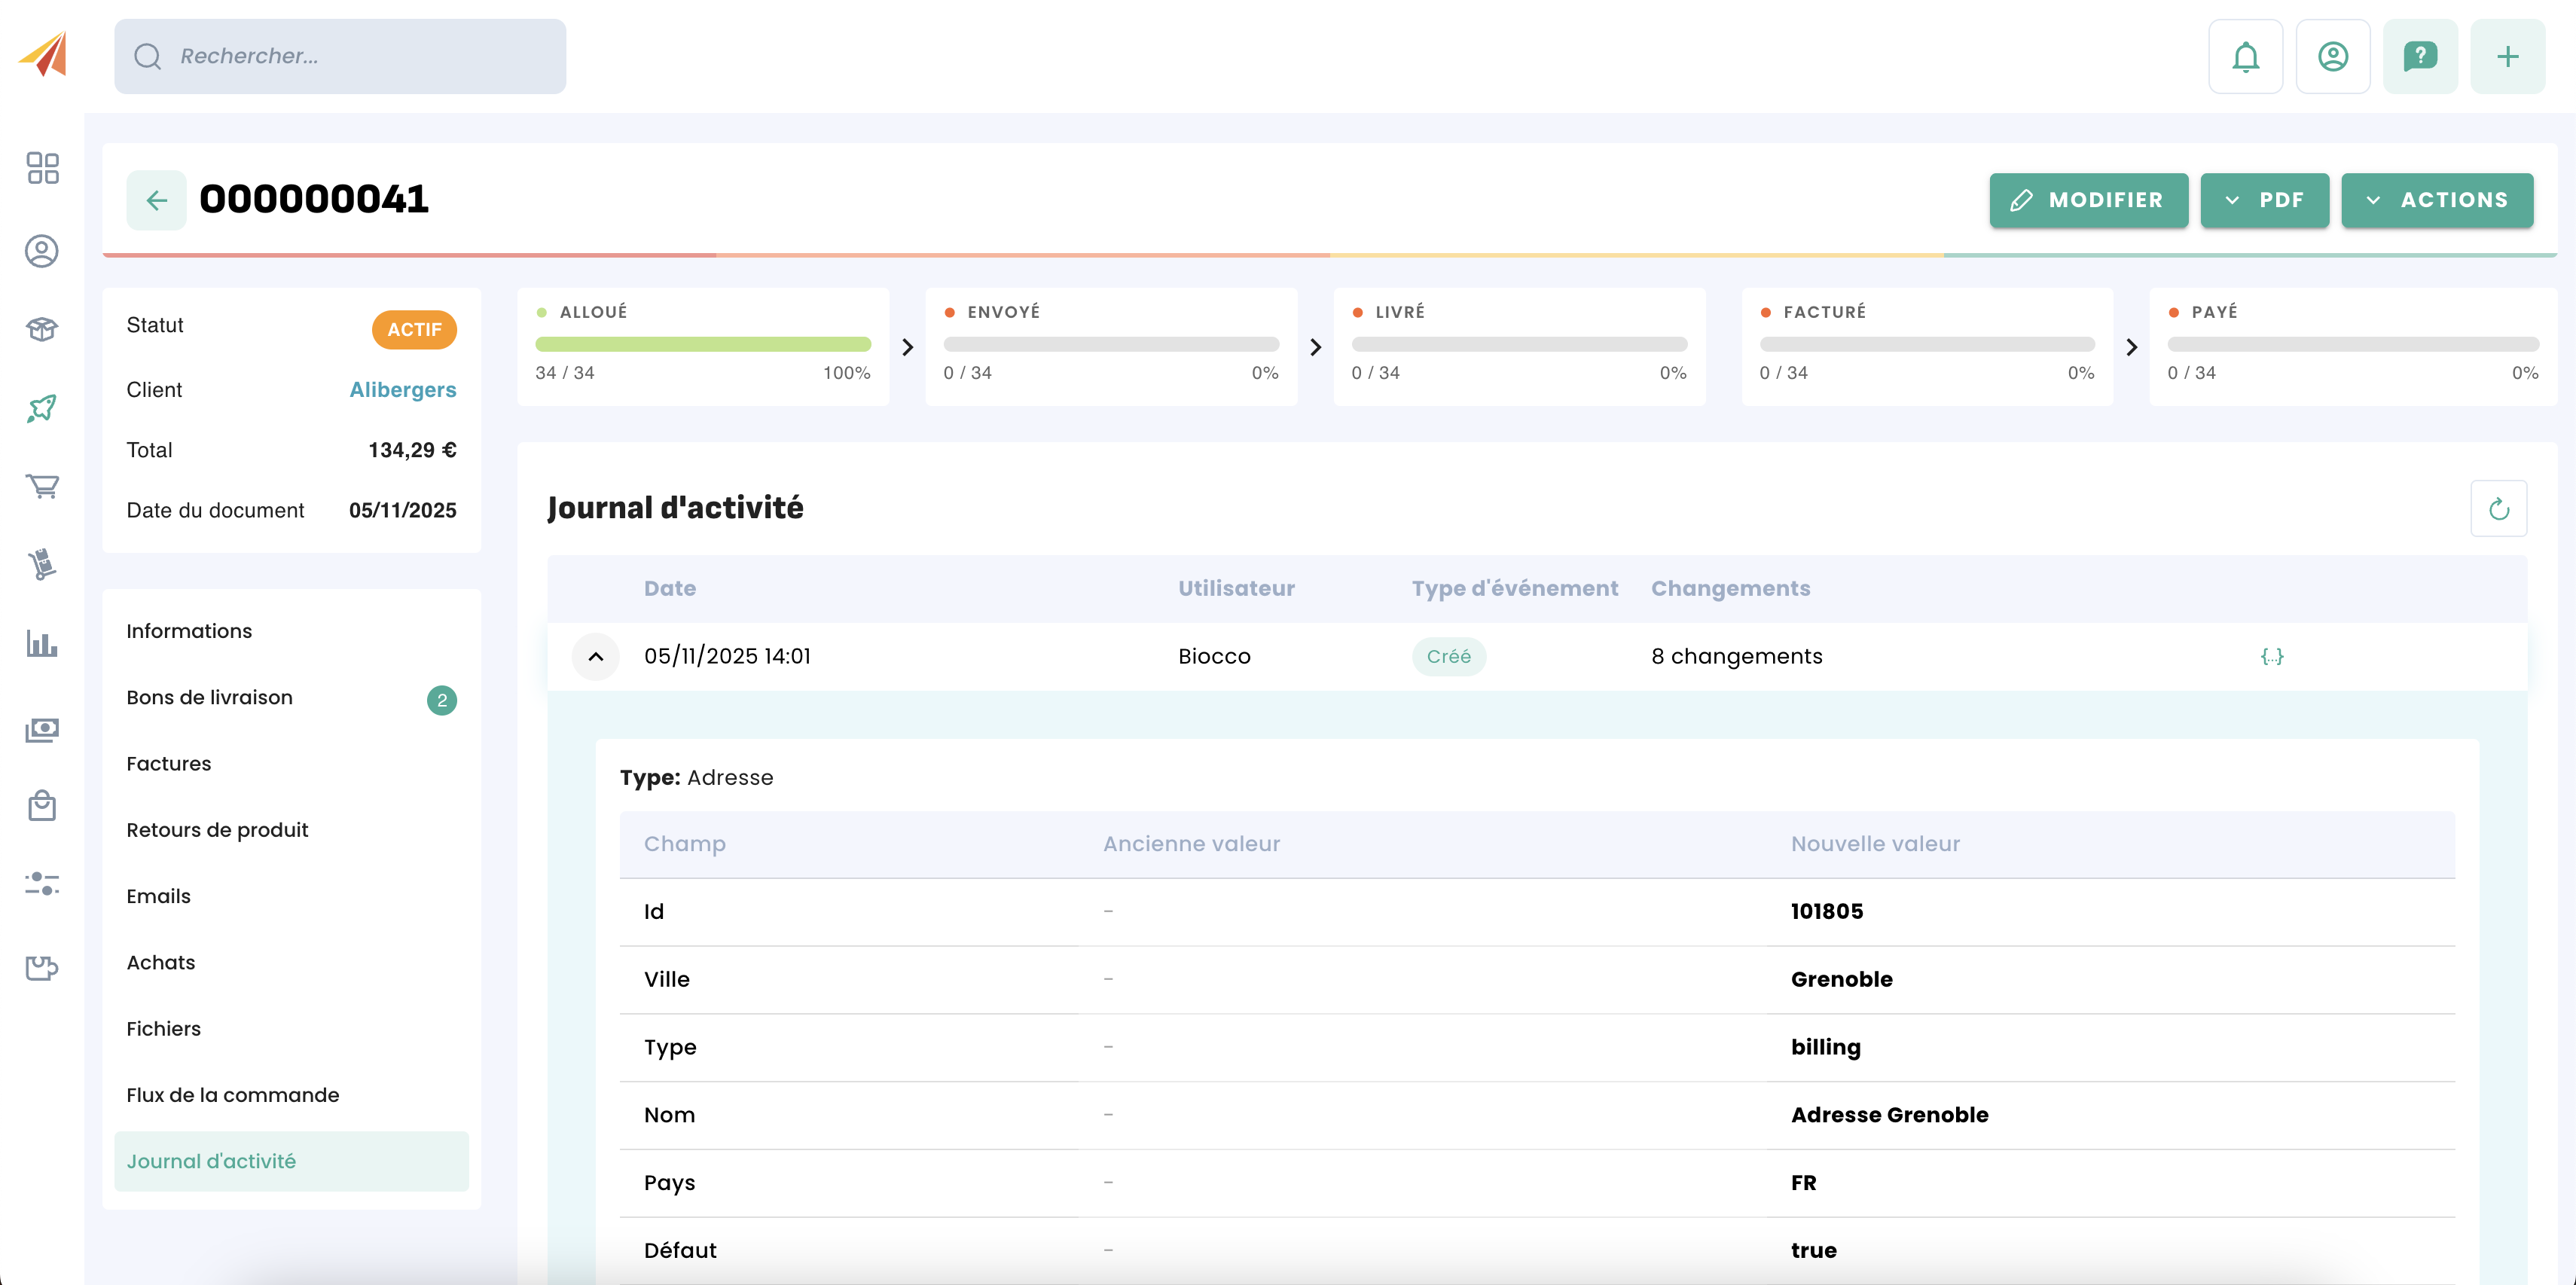Viewport: 2576px width, 1285px height.
Task: Open the Flux de la commande section
Action: 232,1095
